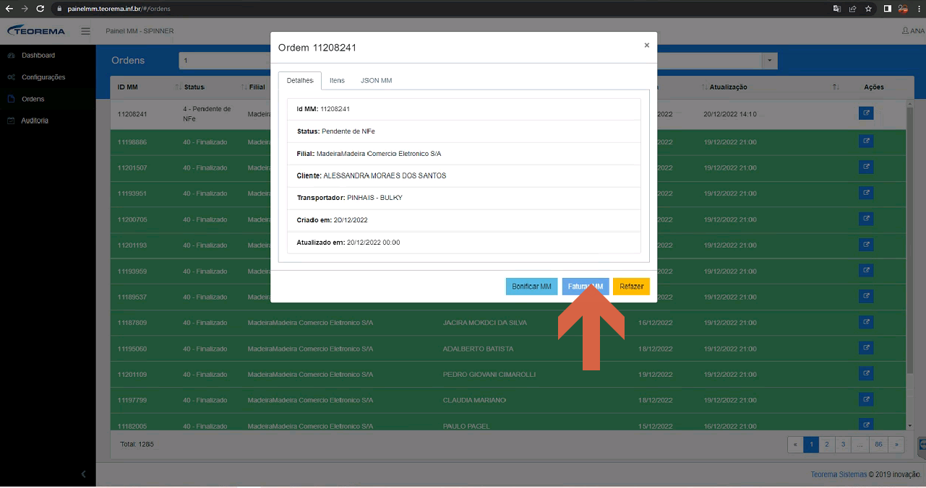Collapse the sidebar with the left chevron
Screen dimensions: 926x488
(83, 474)
